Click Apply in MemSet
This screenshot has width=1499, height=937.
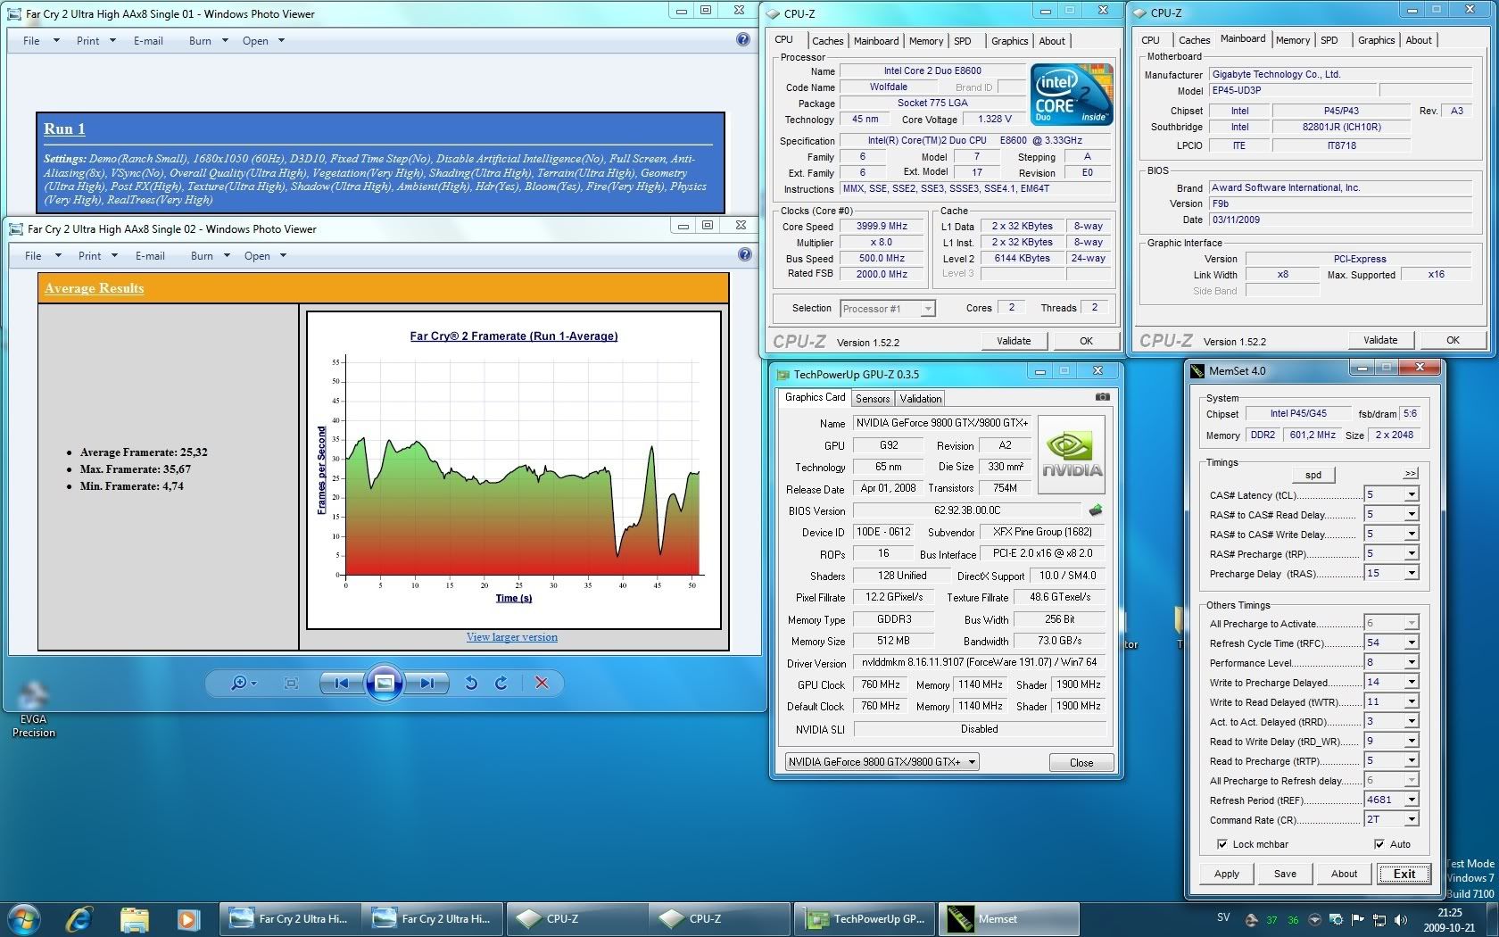1227,874
